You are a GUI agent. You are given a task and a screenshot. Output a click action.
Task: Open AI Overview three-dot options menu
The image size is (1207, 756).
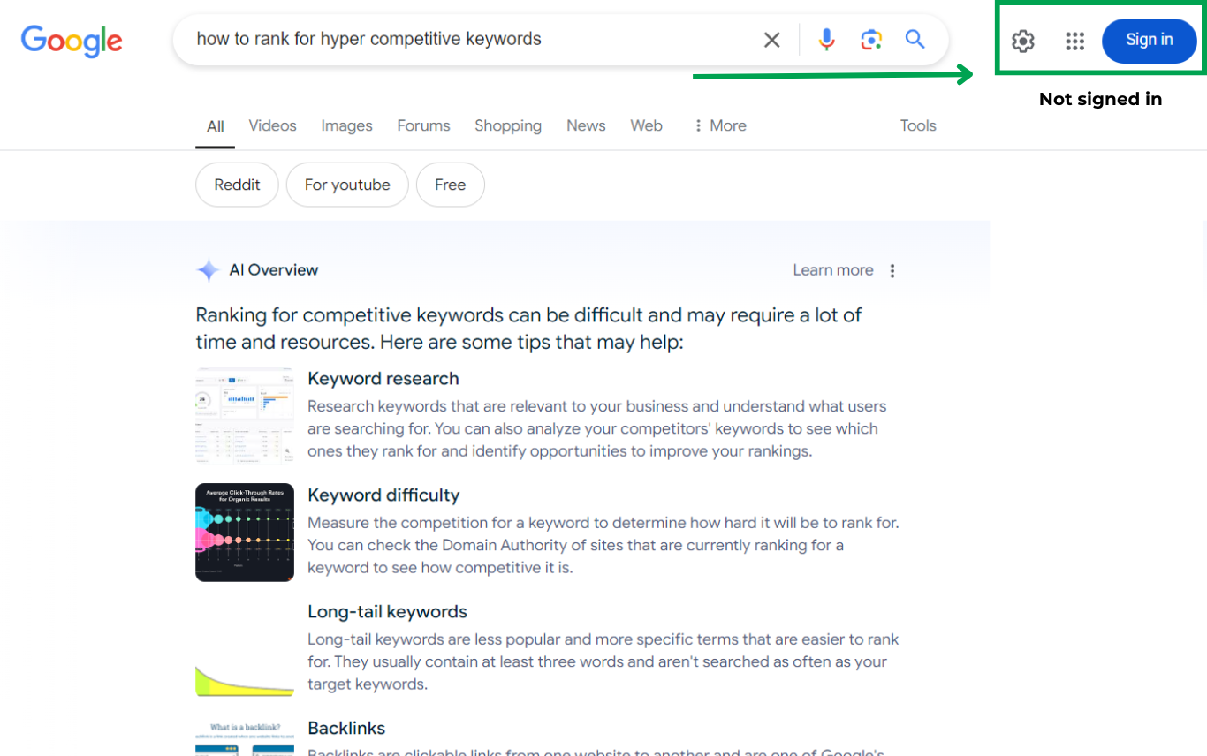pos(892,271)
